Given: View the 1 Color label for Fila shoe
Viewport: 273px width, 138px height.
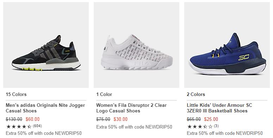Looking at the screenshot, I should (104, 94).
